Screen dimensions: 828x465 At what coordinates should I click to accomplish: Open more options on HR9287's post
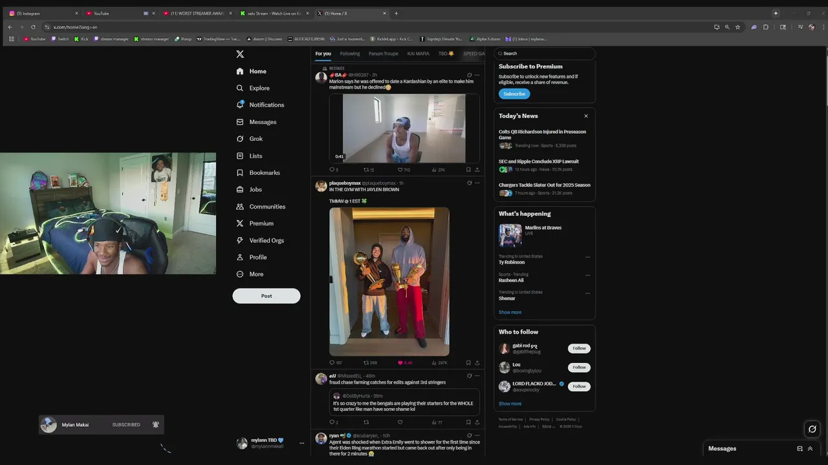click(x=477, y=75)
